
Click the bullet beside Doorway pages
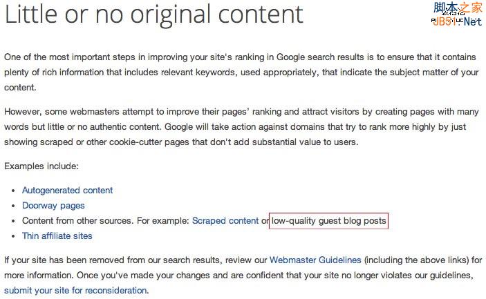coord(15,206)
